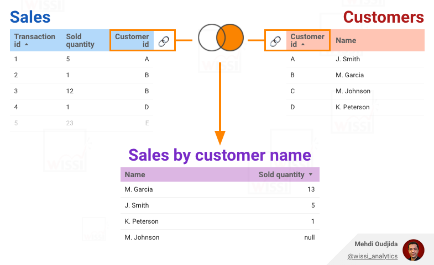
Task: Select M. Johnson in the Customers table
Action: 353,91
